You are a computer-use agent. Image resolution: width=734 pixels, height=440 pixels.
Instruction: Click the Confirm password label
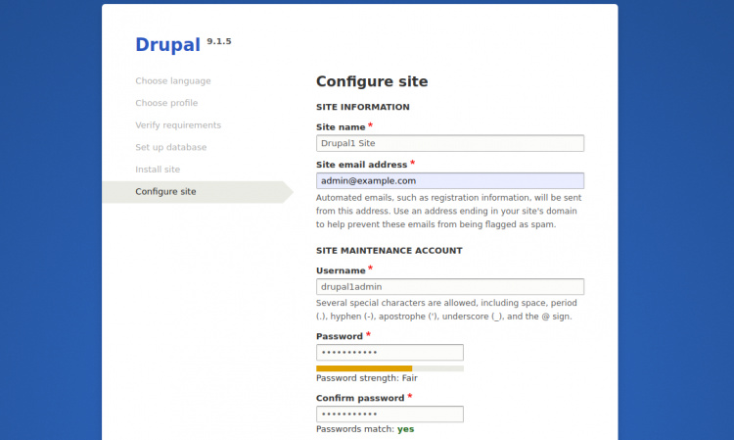point(360,398)
